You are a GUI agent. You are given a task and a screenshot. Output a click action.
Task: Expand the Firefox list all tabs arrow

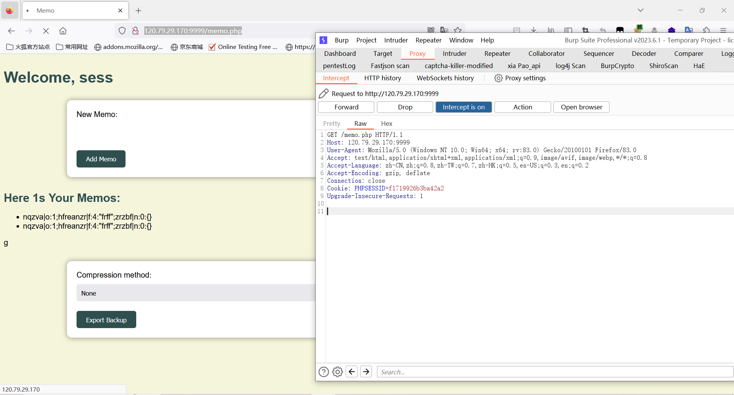pyautogui.click(x=641, y=10)
